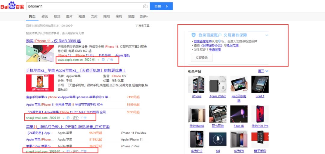Open result 购买 iPhone 11 - 仅 RMB 3999 起

click(x=54, y=41)
